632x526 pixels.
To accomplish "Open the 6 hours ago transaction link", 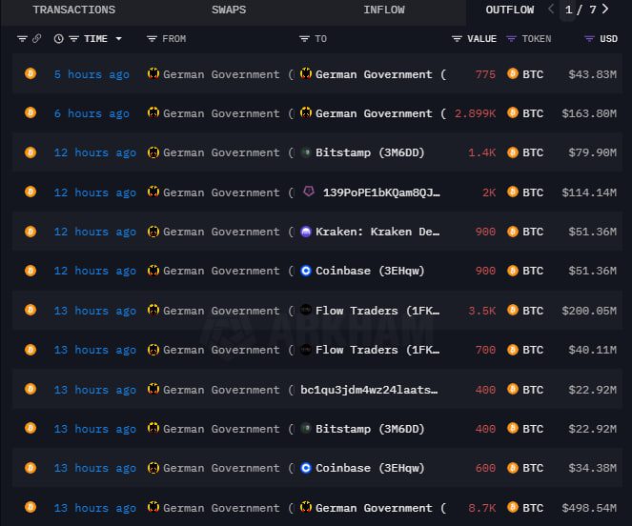I will [x=92, y=113].
